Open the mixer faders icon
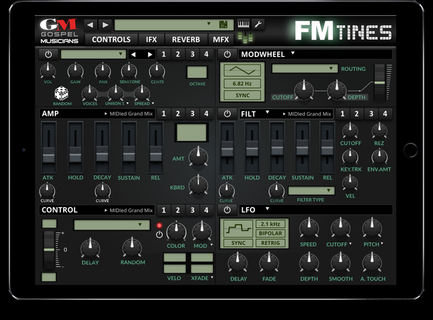 pos(245,38)
